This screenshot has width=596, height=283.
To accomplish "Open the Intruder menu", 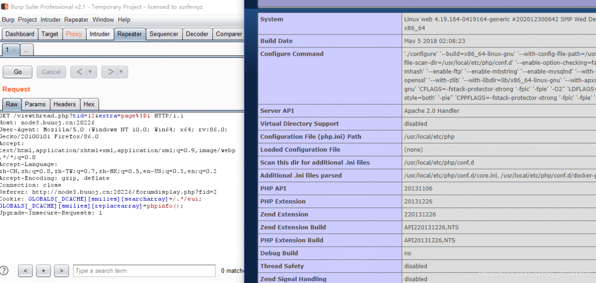I will (51, 20).
